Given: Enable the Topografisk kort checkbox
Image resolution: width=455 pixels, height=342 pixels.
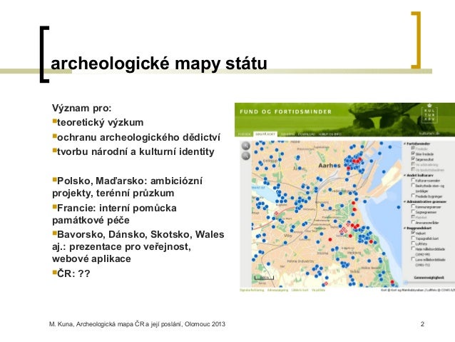Looking at the screenshot, I should coord(413,238).
